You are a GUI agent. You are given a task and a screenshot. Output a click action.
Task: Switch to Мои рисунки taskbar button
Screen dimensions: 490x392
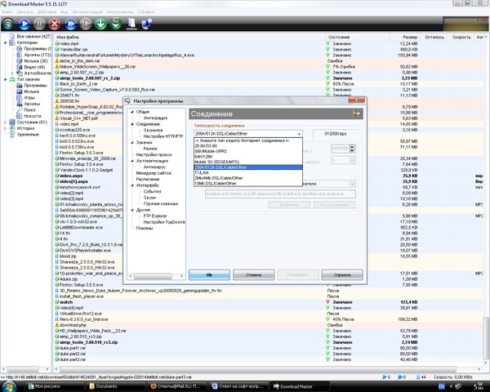[55, 386]
